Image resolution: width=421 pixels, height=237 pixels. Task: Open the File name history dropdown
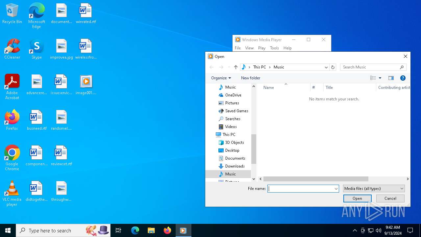[x=336, y=189]
